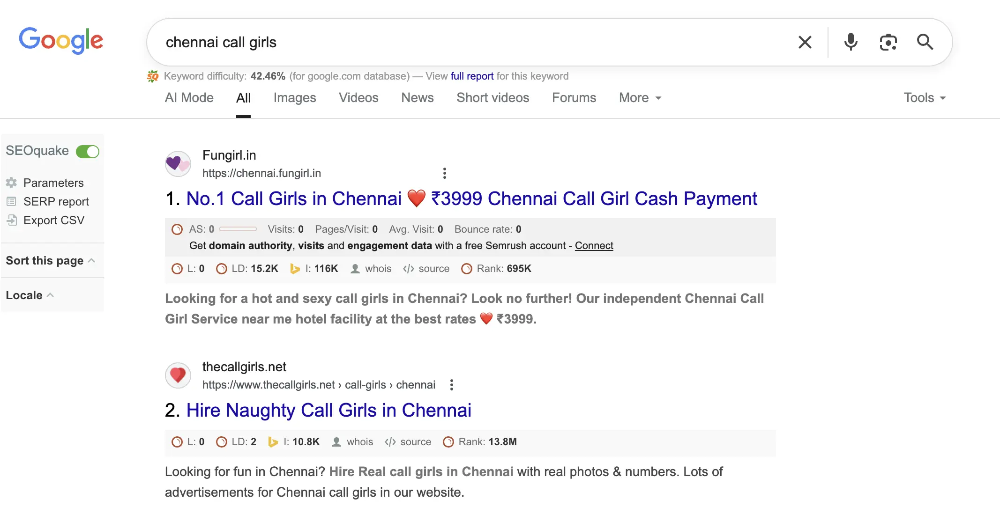Screen dimensions: 1000x529
Task: Switch to the News tab
Action: [418, 98]
